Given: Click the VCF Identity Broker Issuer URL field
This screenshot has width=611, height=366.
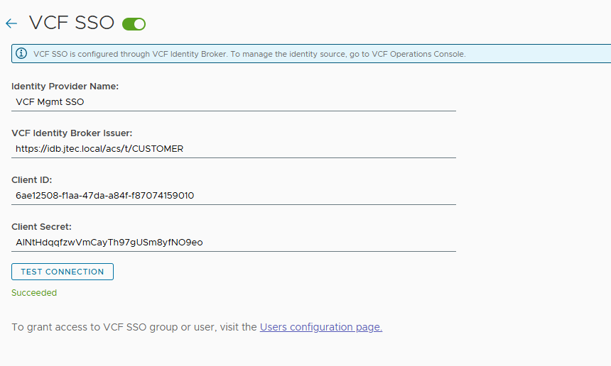Looking at the screenshot, I should pyautogui.click(x=234, y=149).
